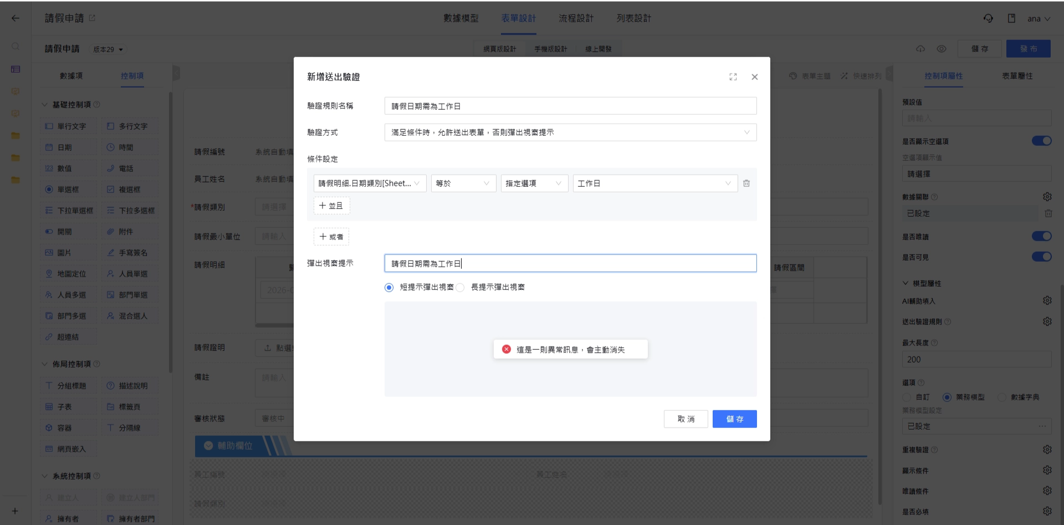Open 是否必填 gear settings
Screen dimensions: 1064x525
pos(1047,511)
